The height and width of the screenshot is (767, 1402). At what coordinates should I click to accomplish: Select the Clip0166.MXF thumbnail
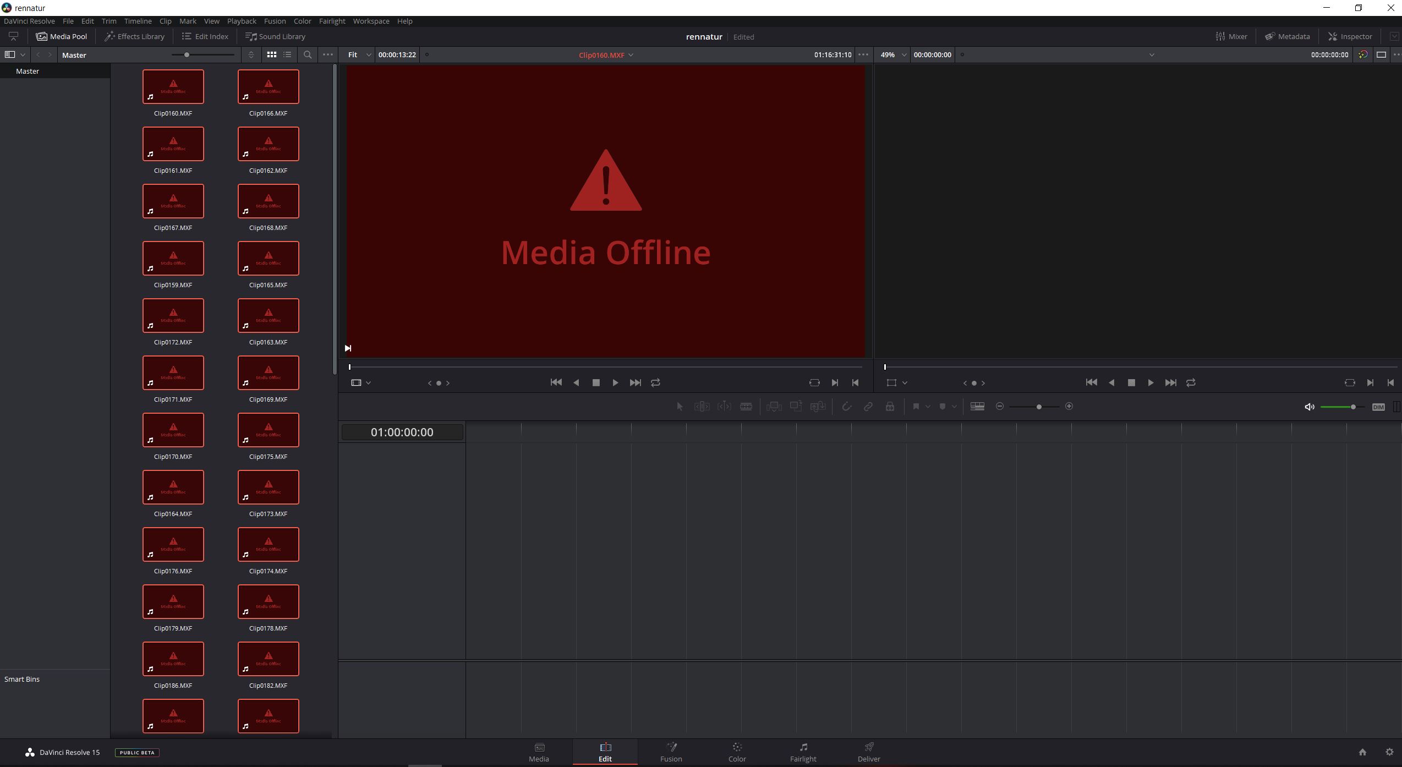[269, 87]
